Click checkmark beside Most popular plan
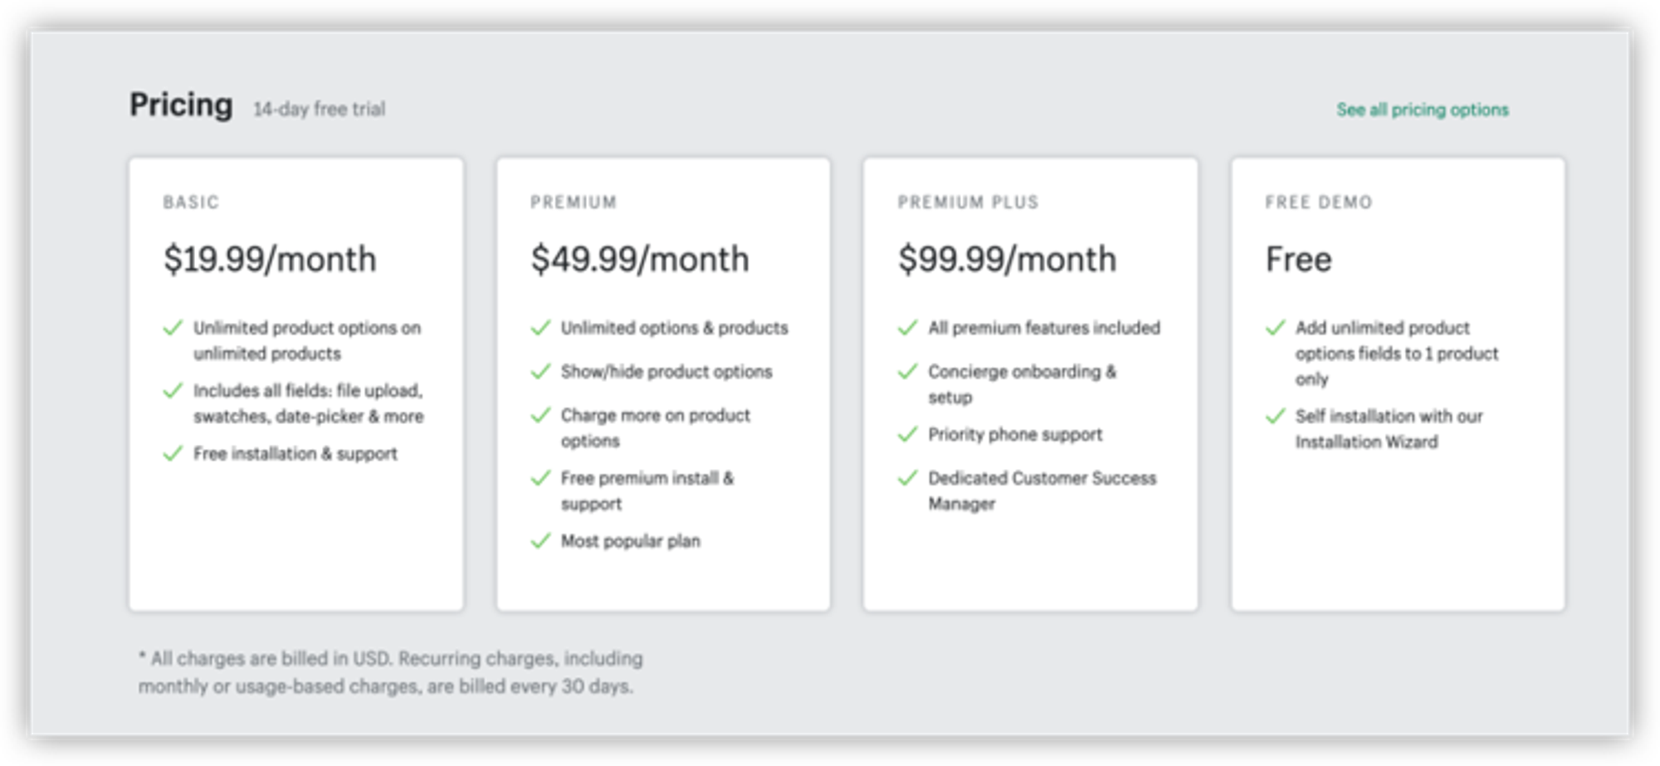1660x766 pixels. tap(540, 541)
